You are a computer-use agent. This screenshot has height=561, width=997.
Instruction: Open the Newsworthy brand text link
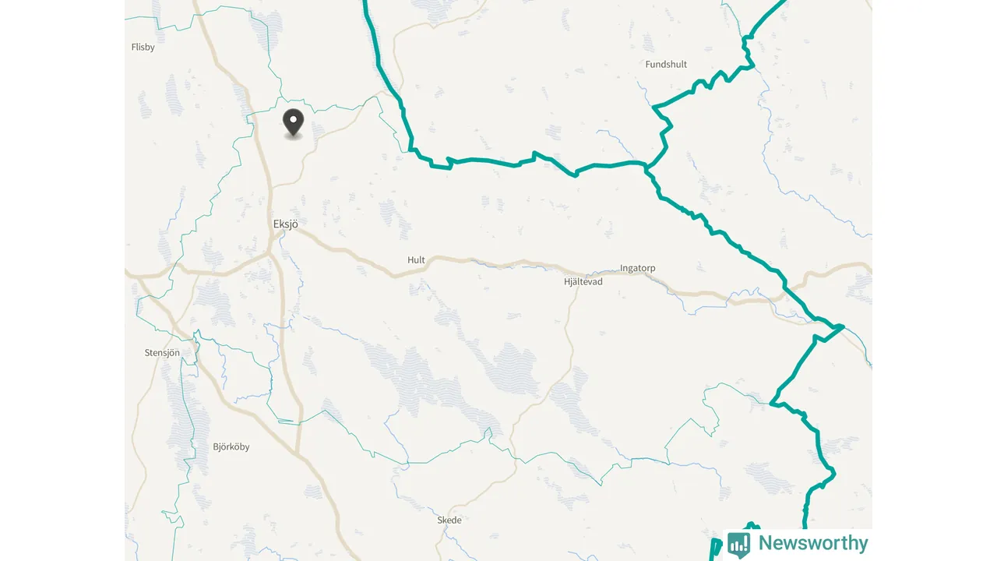click(x=813, y=543)
